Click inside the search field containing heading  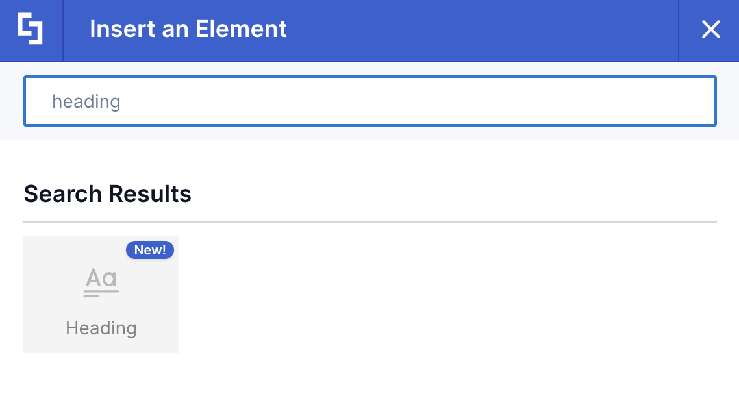coord(369,101)
